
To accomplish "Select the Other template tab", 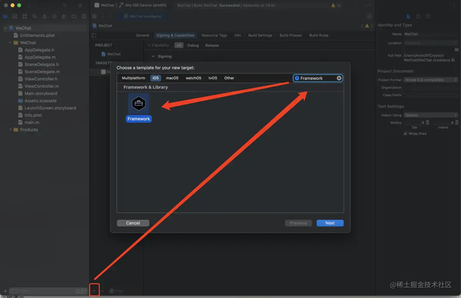I will click(x=229, y=78).
